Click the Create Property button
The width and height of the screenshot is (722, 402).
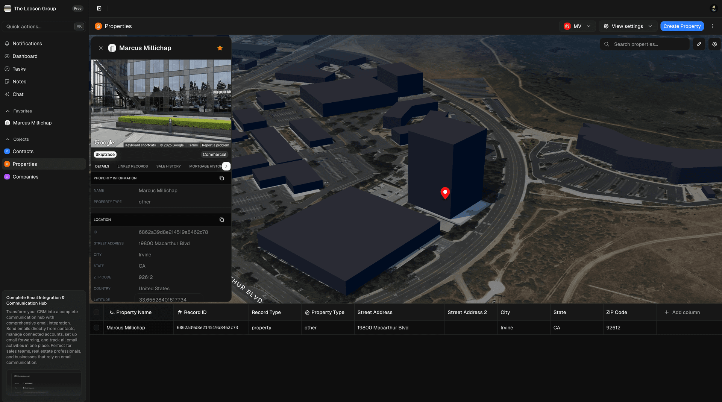[x=682, y=26]
